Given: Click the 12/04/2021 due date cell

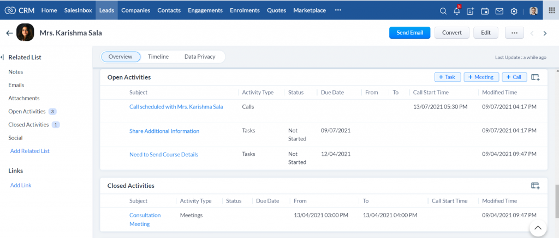Looking at the screenshot, I should click(336, 154).
